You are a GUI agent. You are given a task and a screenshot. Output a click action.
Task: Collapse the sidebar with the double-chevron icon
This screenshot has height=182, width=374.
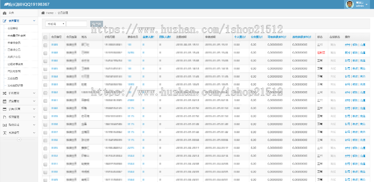[19, 140]
